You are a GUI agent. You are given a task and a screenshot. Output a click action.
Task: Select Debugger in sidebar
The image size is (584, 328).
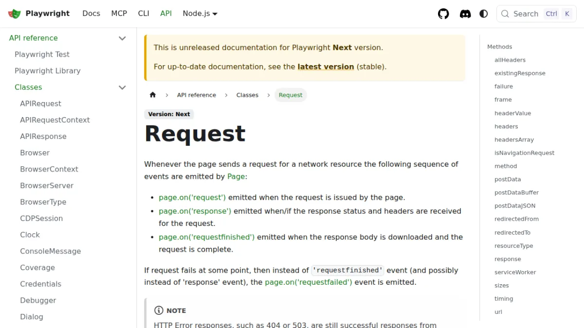pos(38,300)
